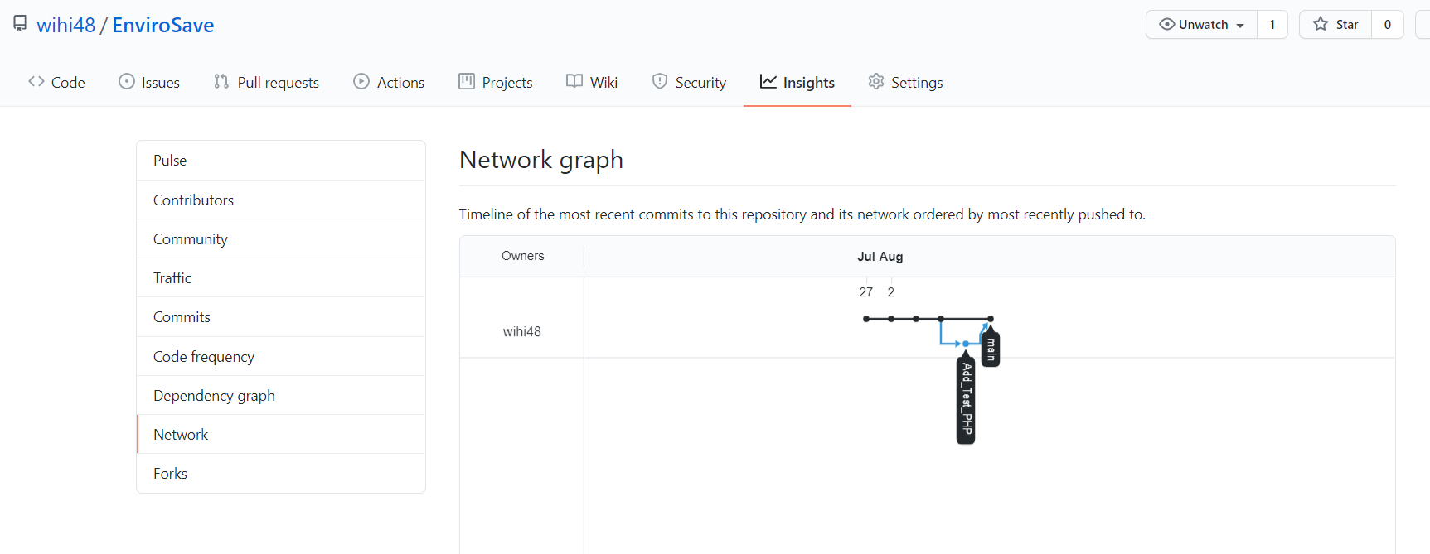
Task: Click the repository book icon beside wihi48
Action: pyautogui.click(x=19, y=23)
